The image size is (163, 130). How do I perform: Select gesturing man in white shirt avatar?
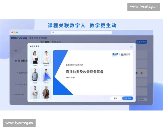pyautogui.click(x=35, y=92)
